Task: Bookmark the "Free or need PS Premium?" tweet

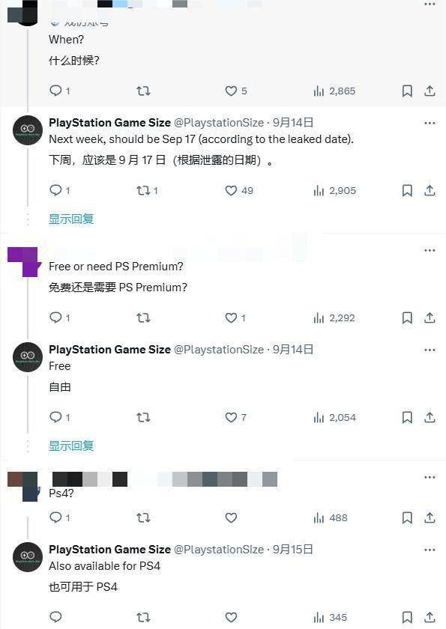Action: (407, 318)
